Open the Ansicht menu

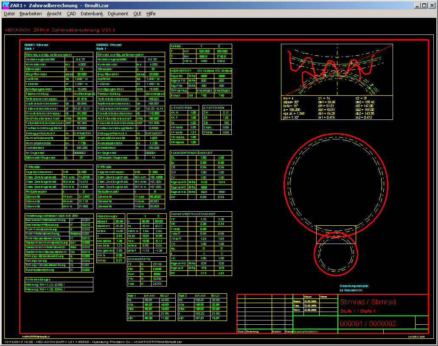coord(54,14)
